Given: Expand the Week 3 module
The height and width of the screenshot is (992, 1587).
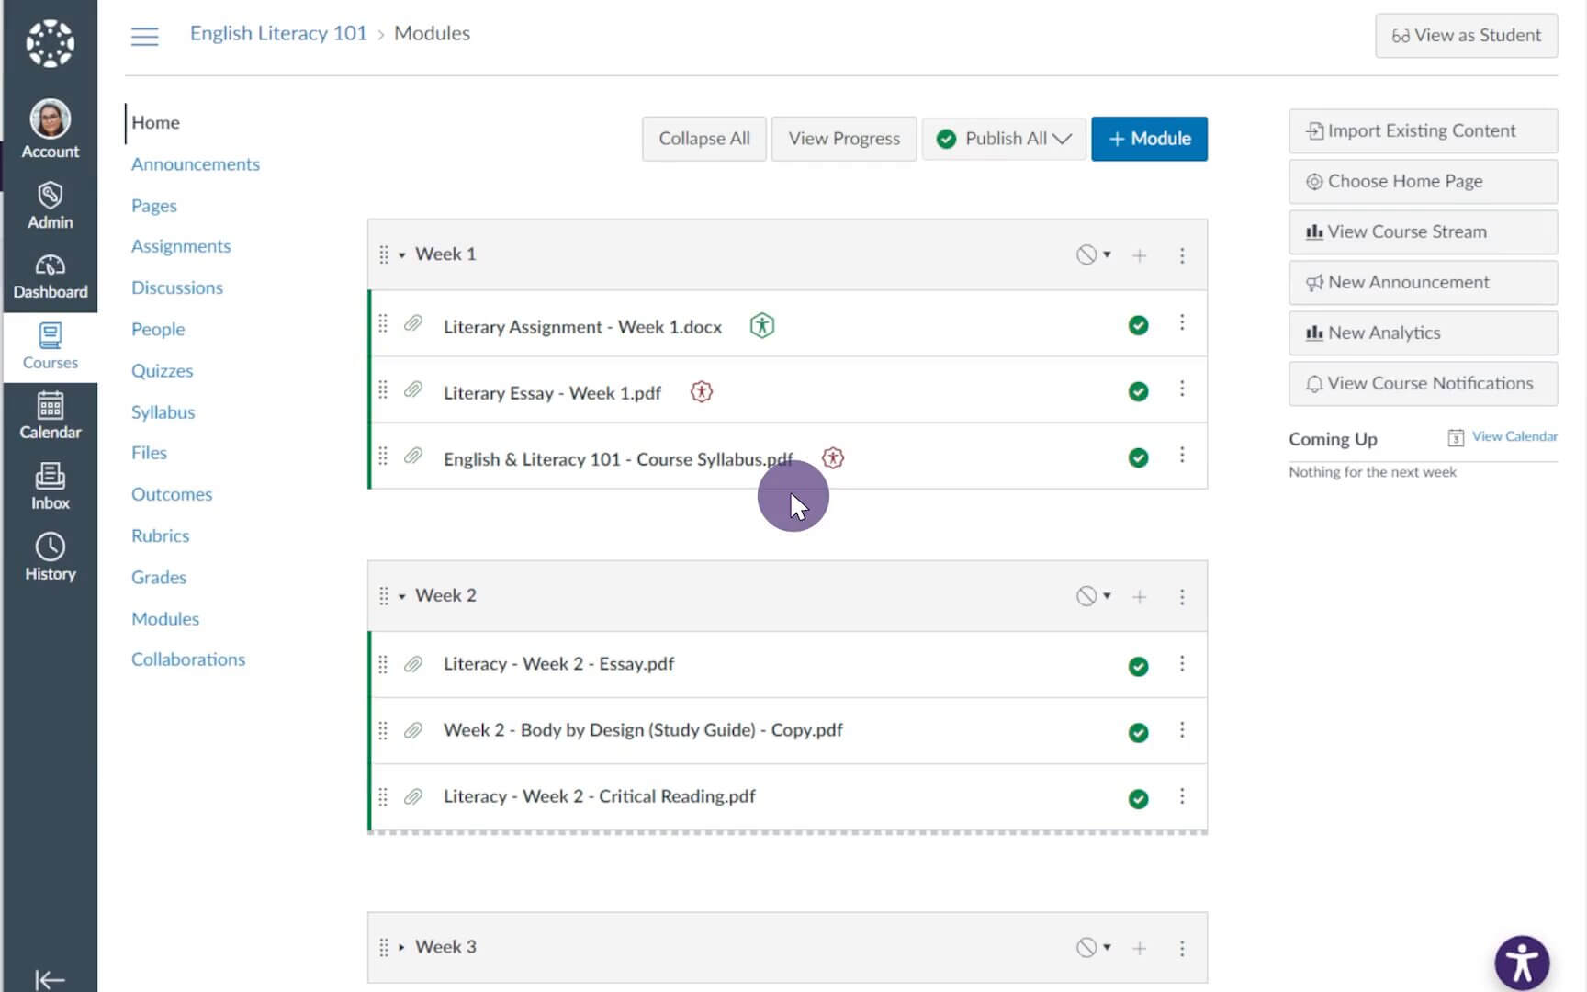Looking at the screenshot, I should click(401, 946).
